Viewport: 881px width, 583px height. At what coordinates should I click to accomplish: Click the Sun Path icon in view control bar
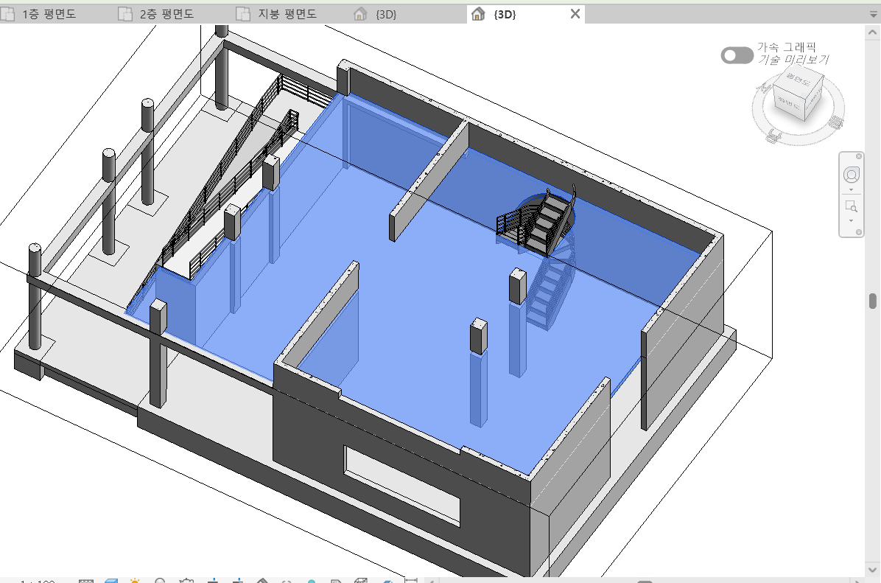(x=135, y=582)
